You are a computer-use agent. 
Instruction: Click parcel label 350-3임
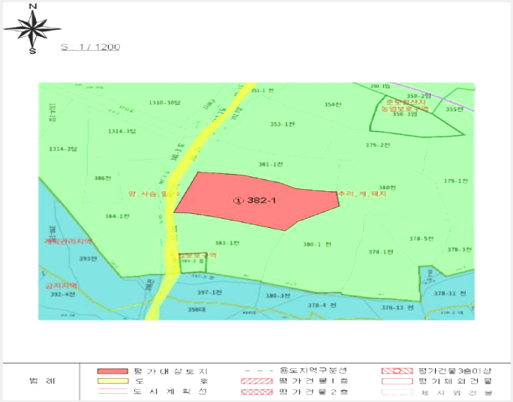pos(405,115)
